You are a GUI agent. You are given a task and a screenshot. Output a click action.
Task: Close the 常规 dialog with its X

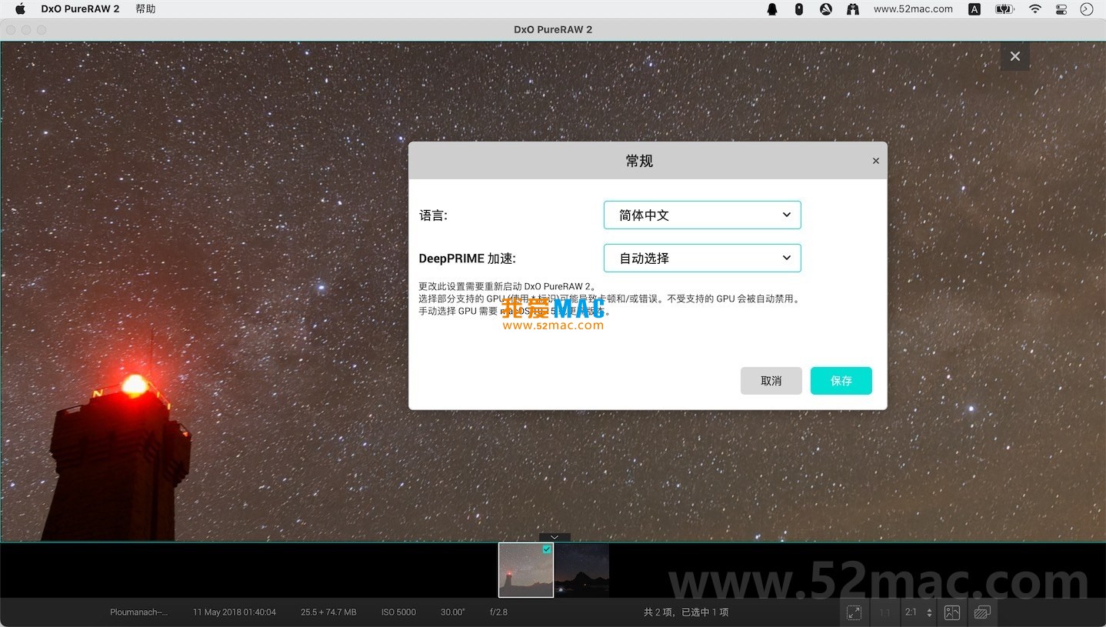tap(875, 161)
